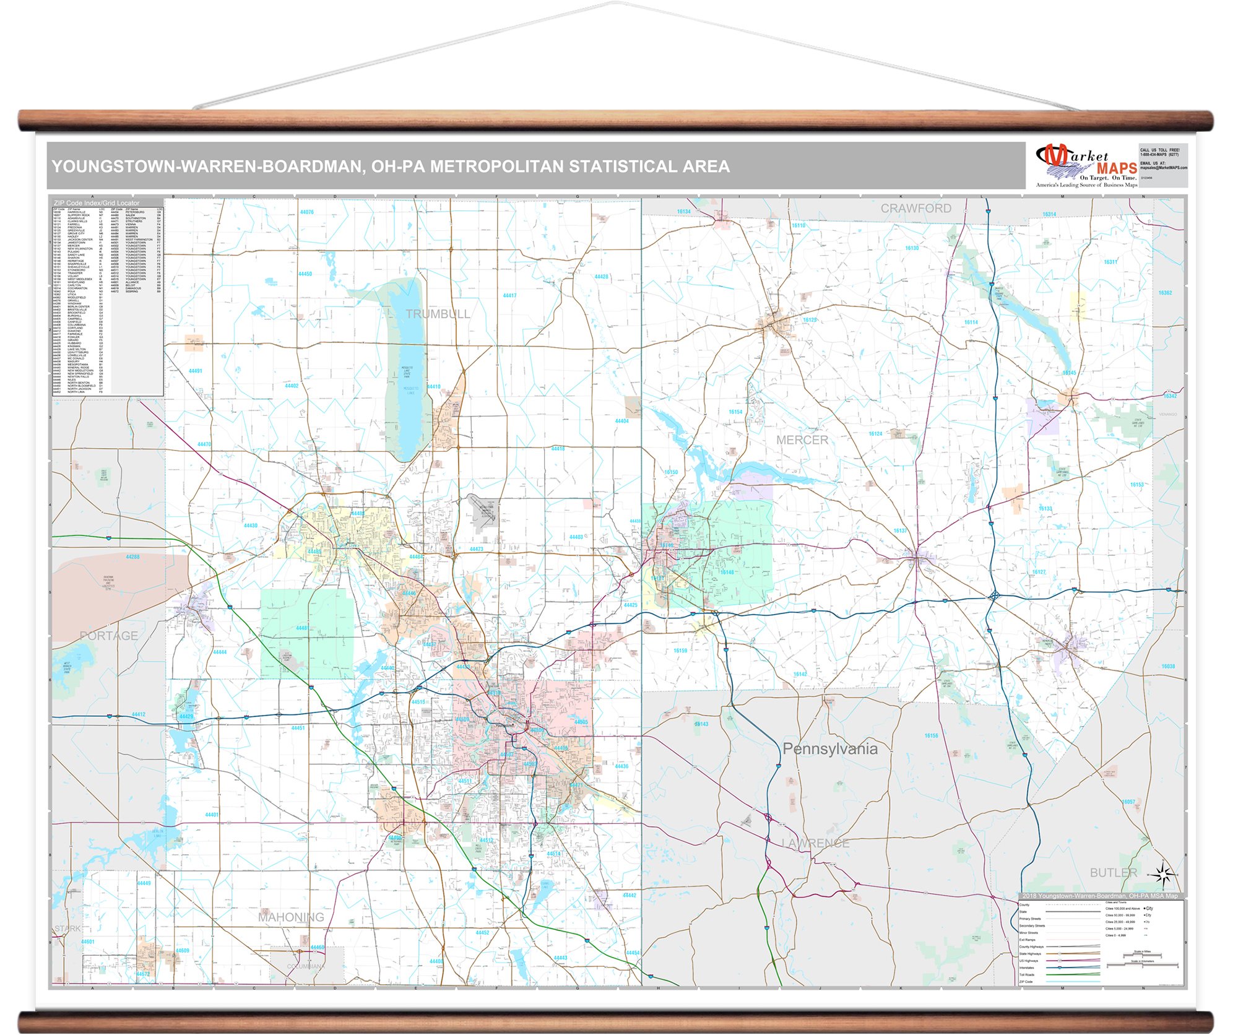Click the toll-free number 1-888-434-MAPS
Image resolution: width=1238 pixels, height=1035 pixels.
[1159, 154]
